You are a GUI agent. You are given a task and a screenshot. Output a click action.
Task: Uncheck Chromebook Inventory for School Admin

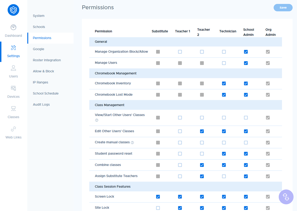point(246,84)
